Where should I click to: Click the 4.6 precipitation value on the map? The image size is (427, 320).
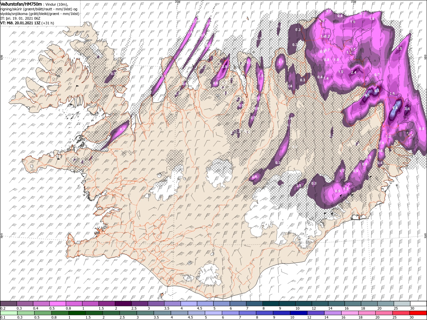[x=367, y=95]
